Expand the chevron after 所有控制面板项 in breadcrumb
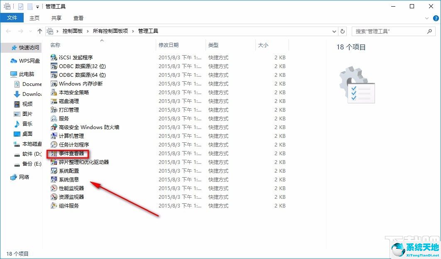Viewport: 441px width, 259px height. click(133, 31)
